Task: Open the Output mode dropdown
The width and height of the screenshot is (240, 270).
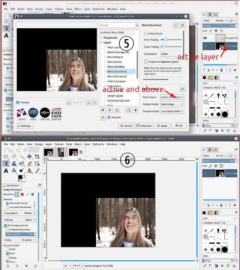Action: coord(172,104)
